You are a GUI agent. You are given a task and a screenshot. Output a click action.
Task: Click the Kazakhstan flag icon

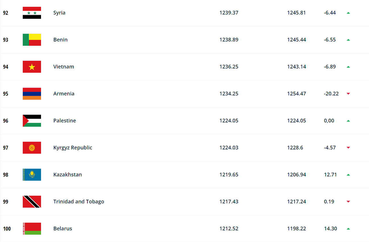tap(32, 175)
